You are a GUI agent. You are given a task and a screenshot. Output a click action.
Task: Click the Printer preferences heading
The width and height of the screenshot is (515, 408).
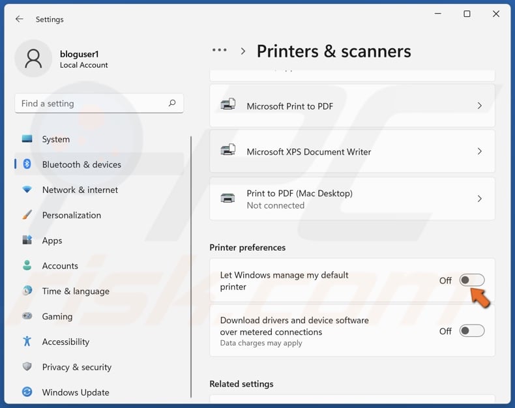tap(247, 248)
